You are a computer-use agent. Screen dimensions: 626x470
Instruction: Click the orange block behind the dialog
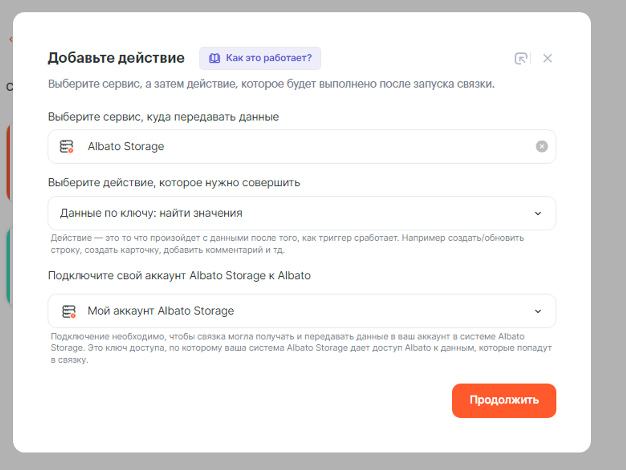(9, 163)
